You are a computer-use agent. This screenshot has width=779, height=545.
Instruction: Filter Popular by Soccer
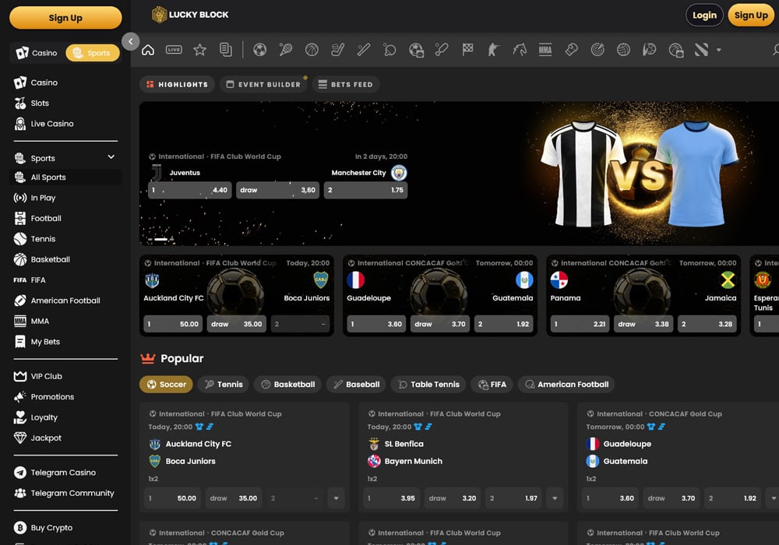point(166,384)
